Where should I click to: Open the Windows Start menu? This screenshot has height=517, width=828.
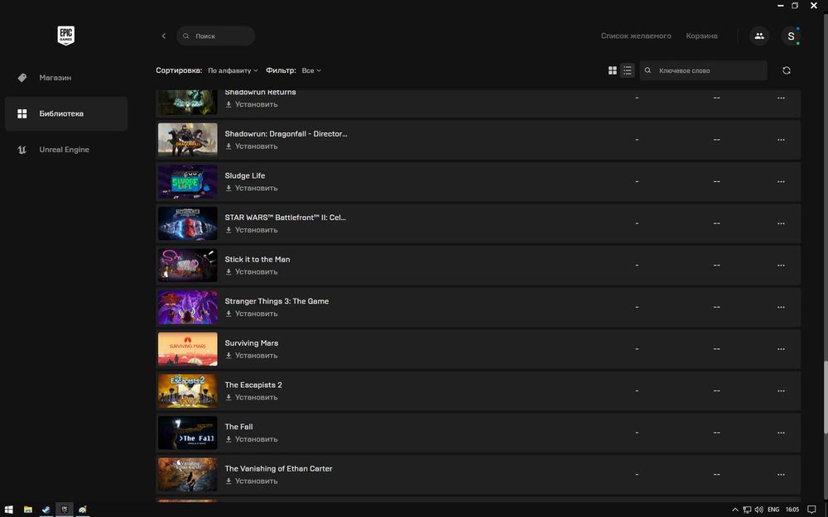pos(8,509)
